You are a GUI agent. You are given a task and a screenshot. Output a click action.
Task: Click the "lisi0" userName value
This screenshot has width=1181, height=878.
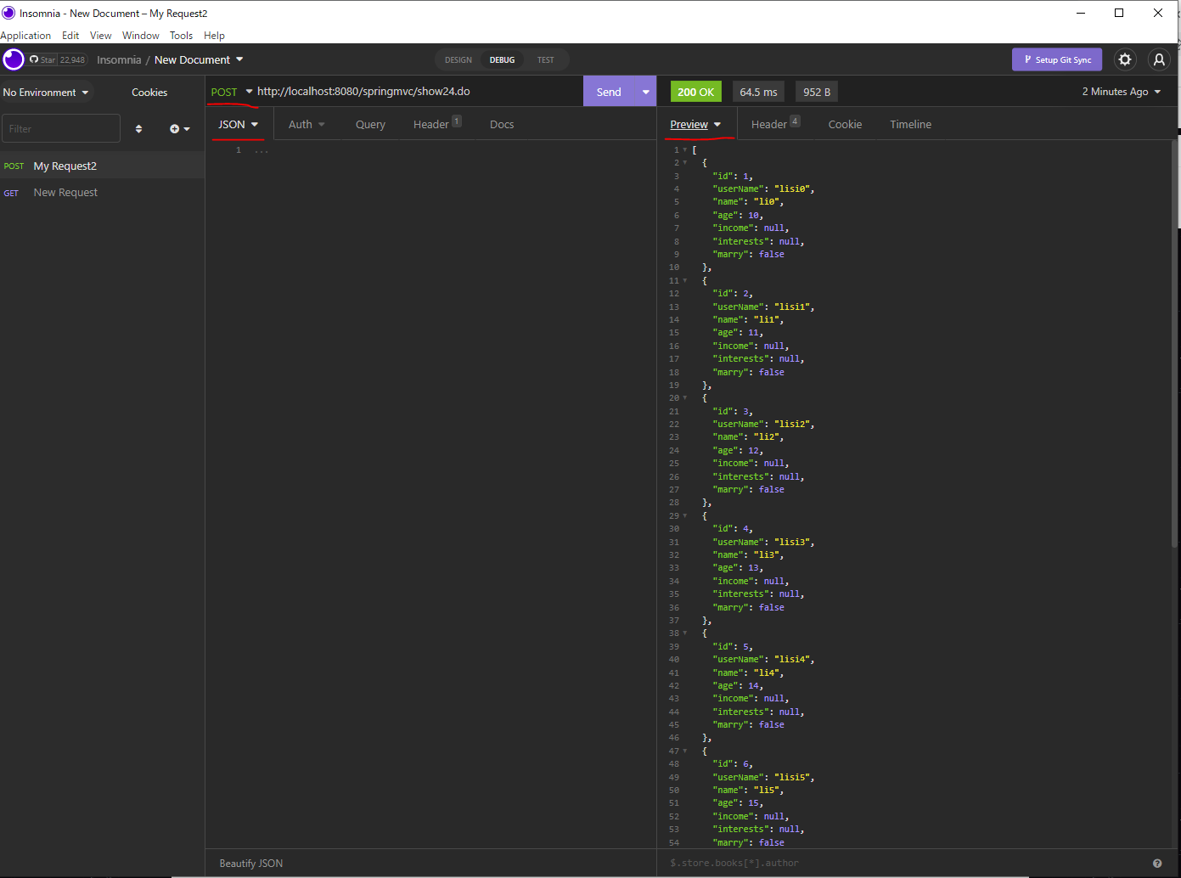[x=791, y=189]
